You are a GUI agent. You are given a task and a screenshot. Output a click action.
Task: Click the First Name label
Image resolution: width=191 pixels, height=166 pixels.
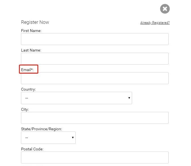31,31
